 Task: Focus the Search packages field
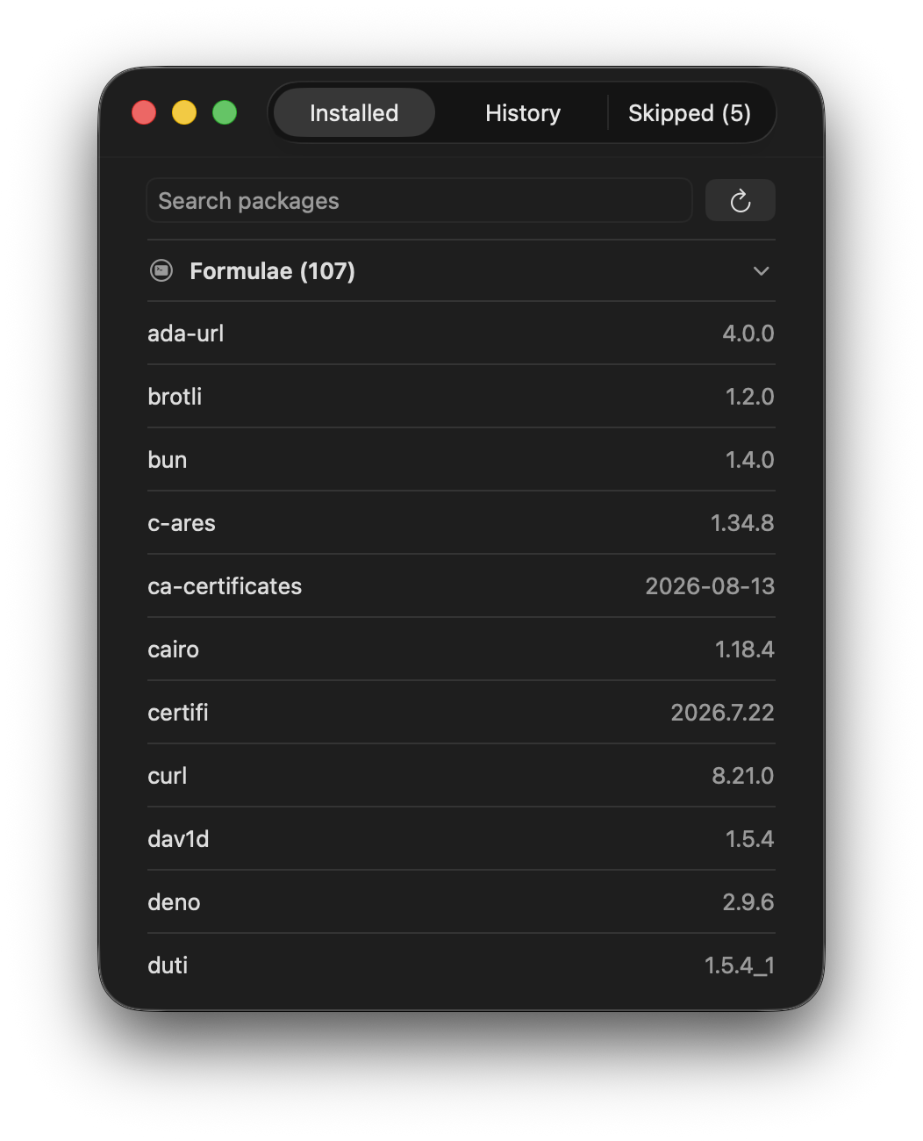pos(419,200)
